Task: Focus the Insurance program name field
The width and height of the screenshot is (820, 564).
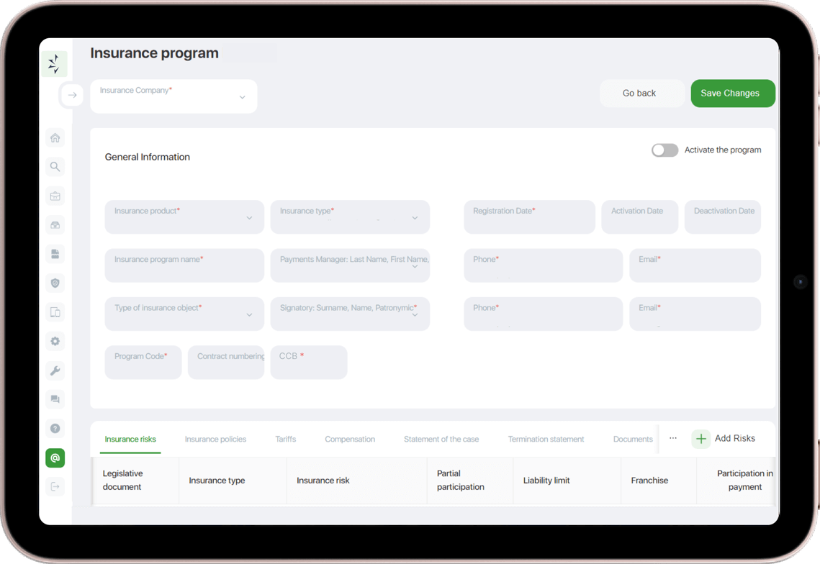Action: pos(184,265)
